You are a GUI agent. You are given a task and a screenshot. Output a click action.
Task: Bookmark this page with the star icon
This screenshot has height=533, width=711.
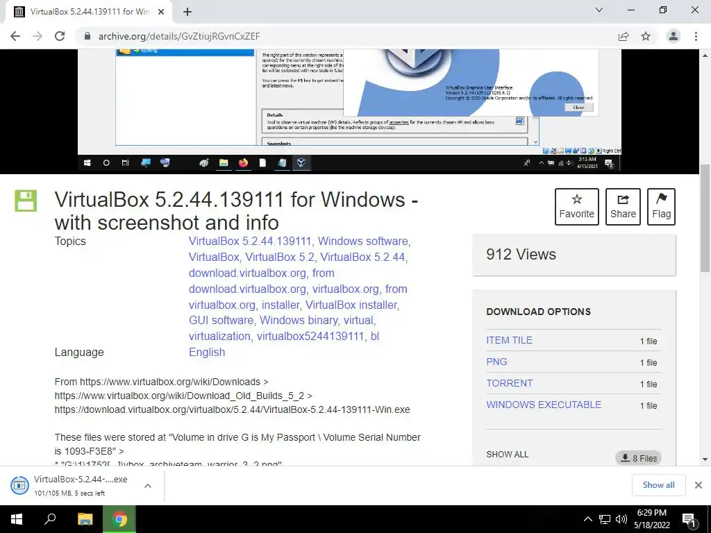[x=646, y=36]
